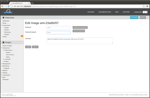Open the Account menu
The width and height of the screenshot is (150, 98).
[x=91, y=12]
